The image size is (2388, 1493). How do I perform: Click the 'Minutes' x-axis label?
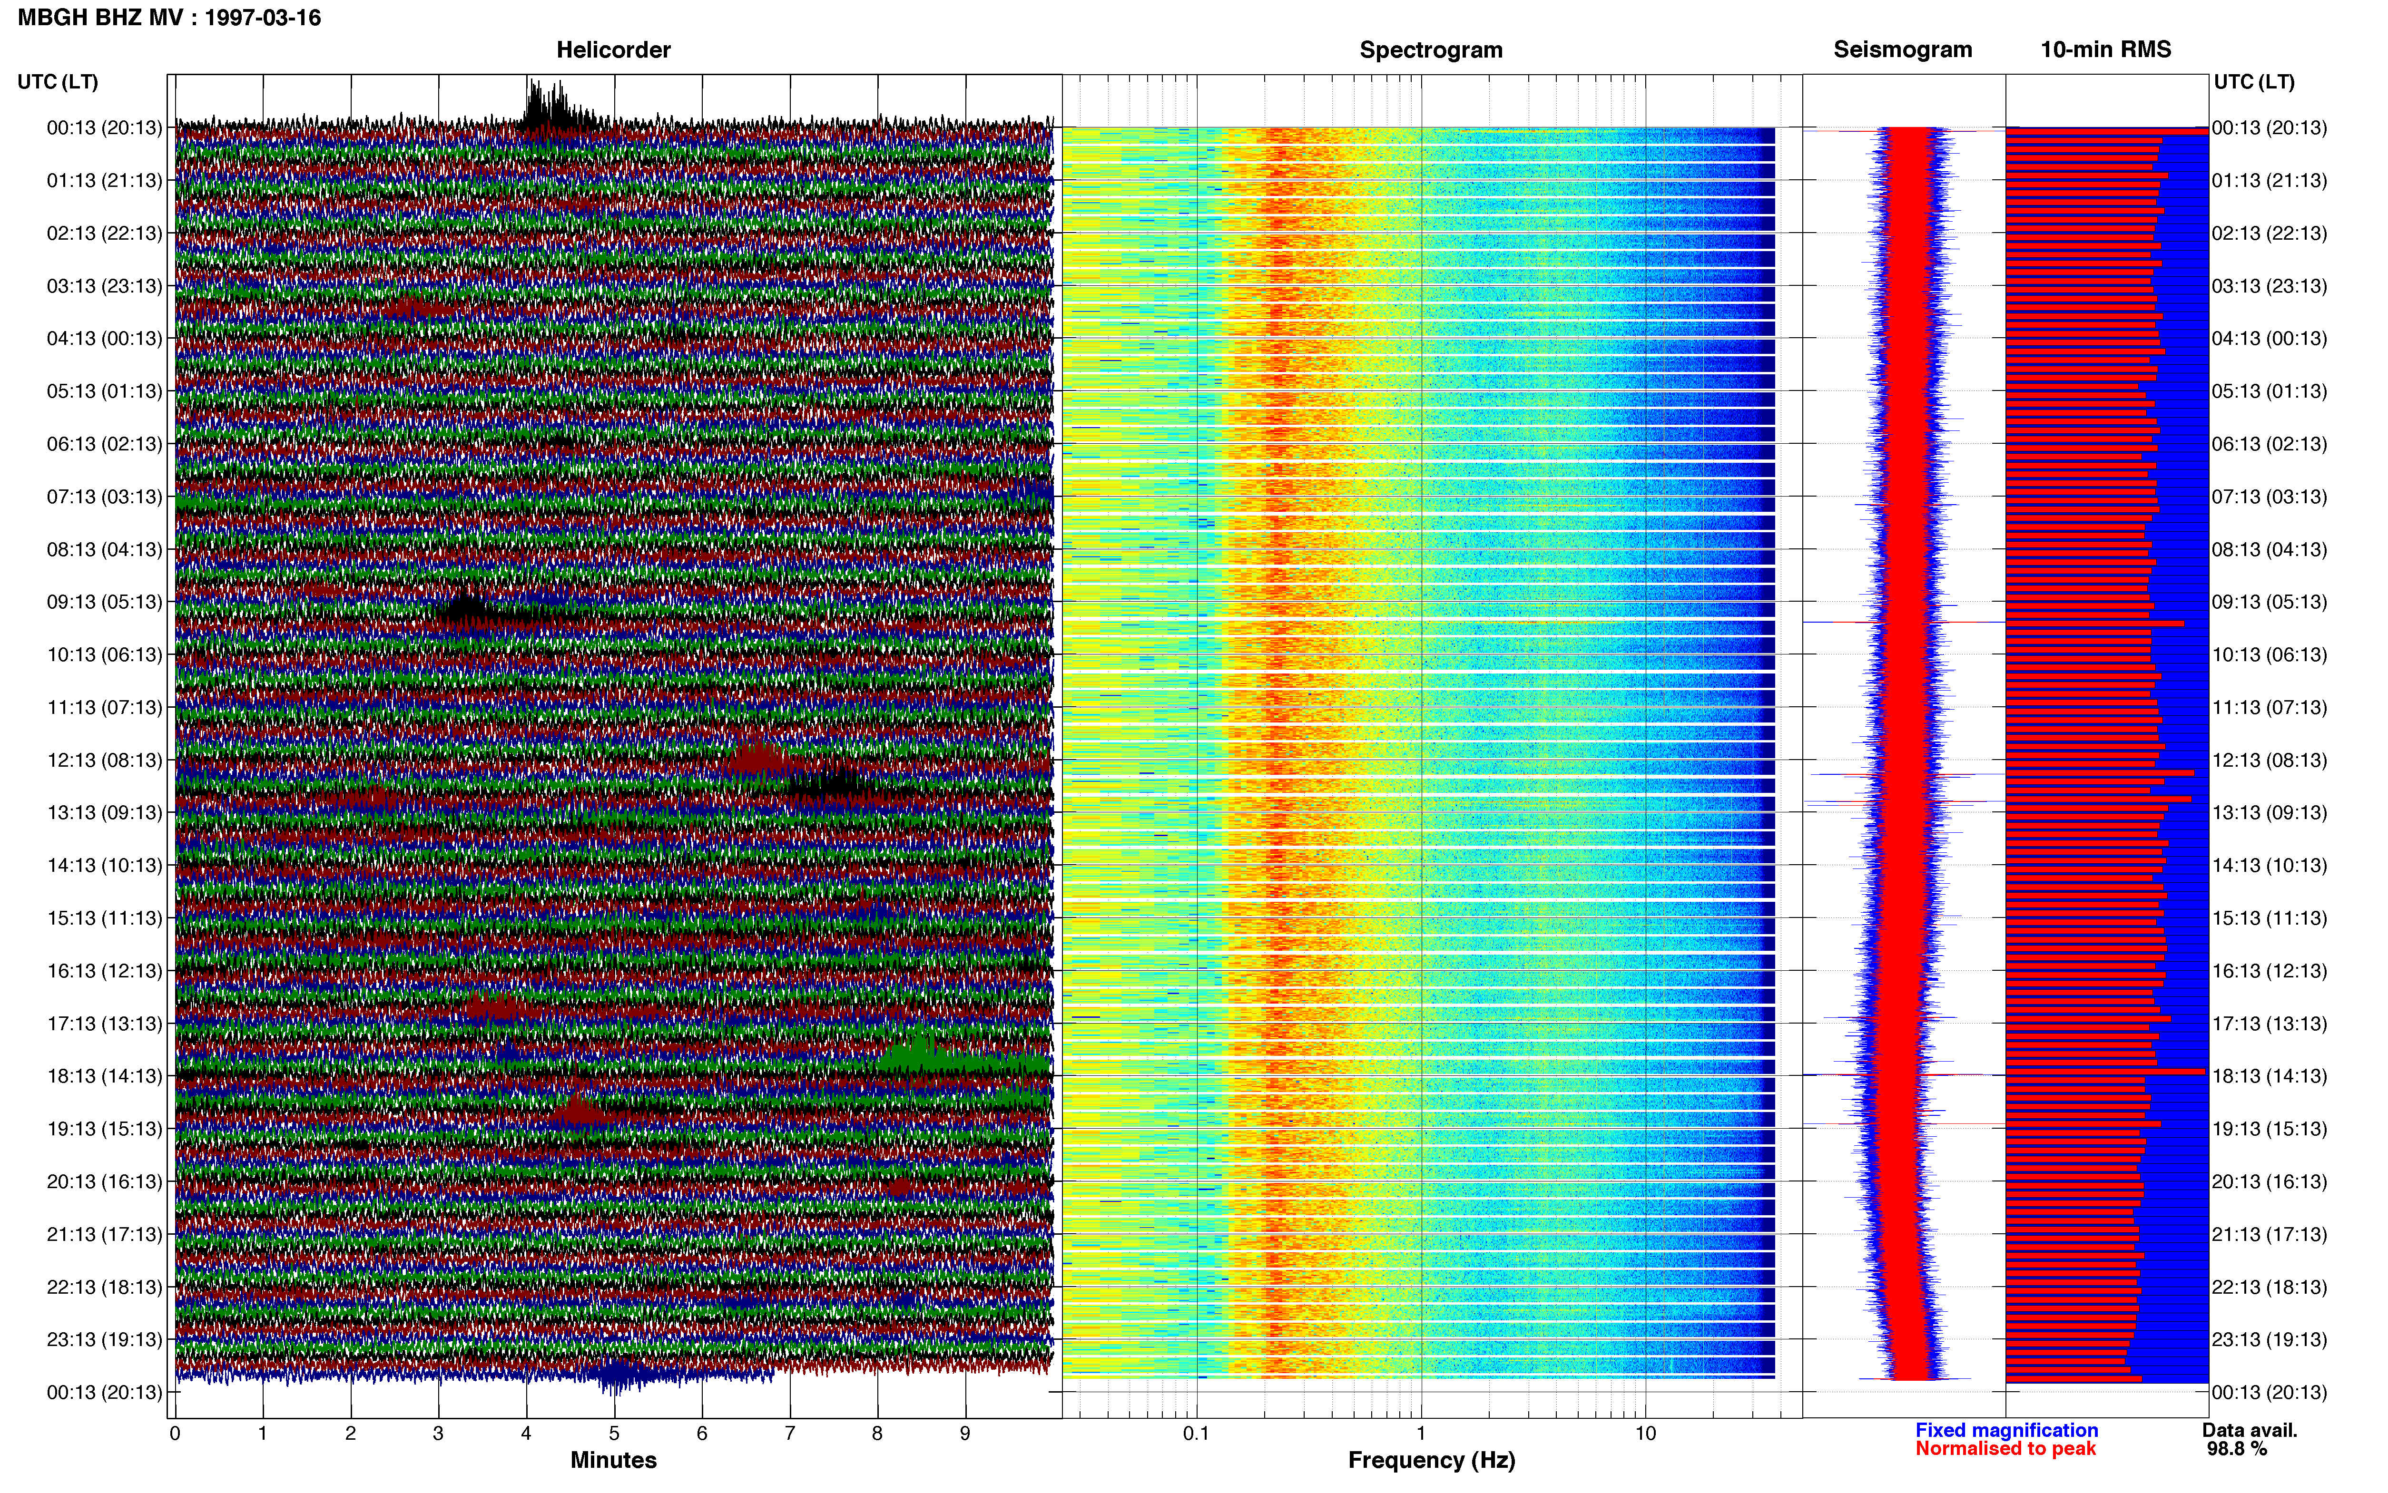(612, 1459)
